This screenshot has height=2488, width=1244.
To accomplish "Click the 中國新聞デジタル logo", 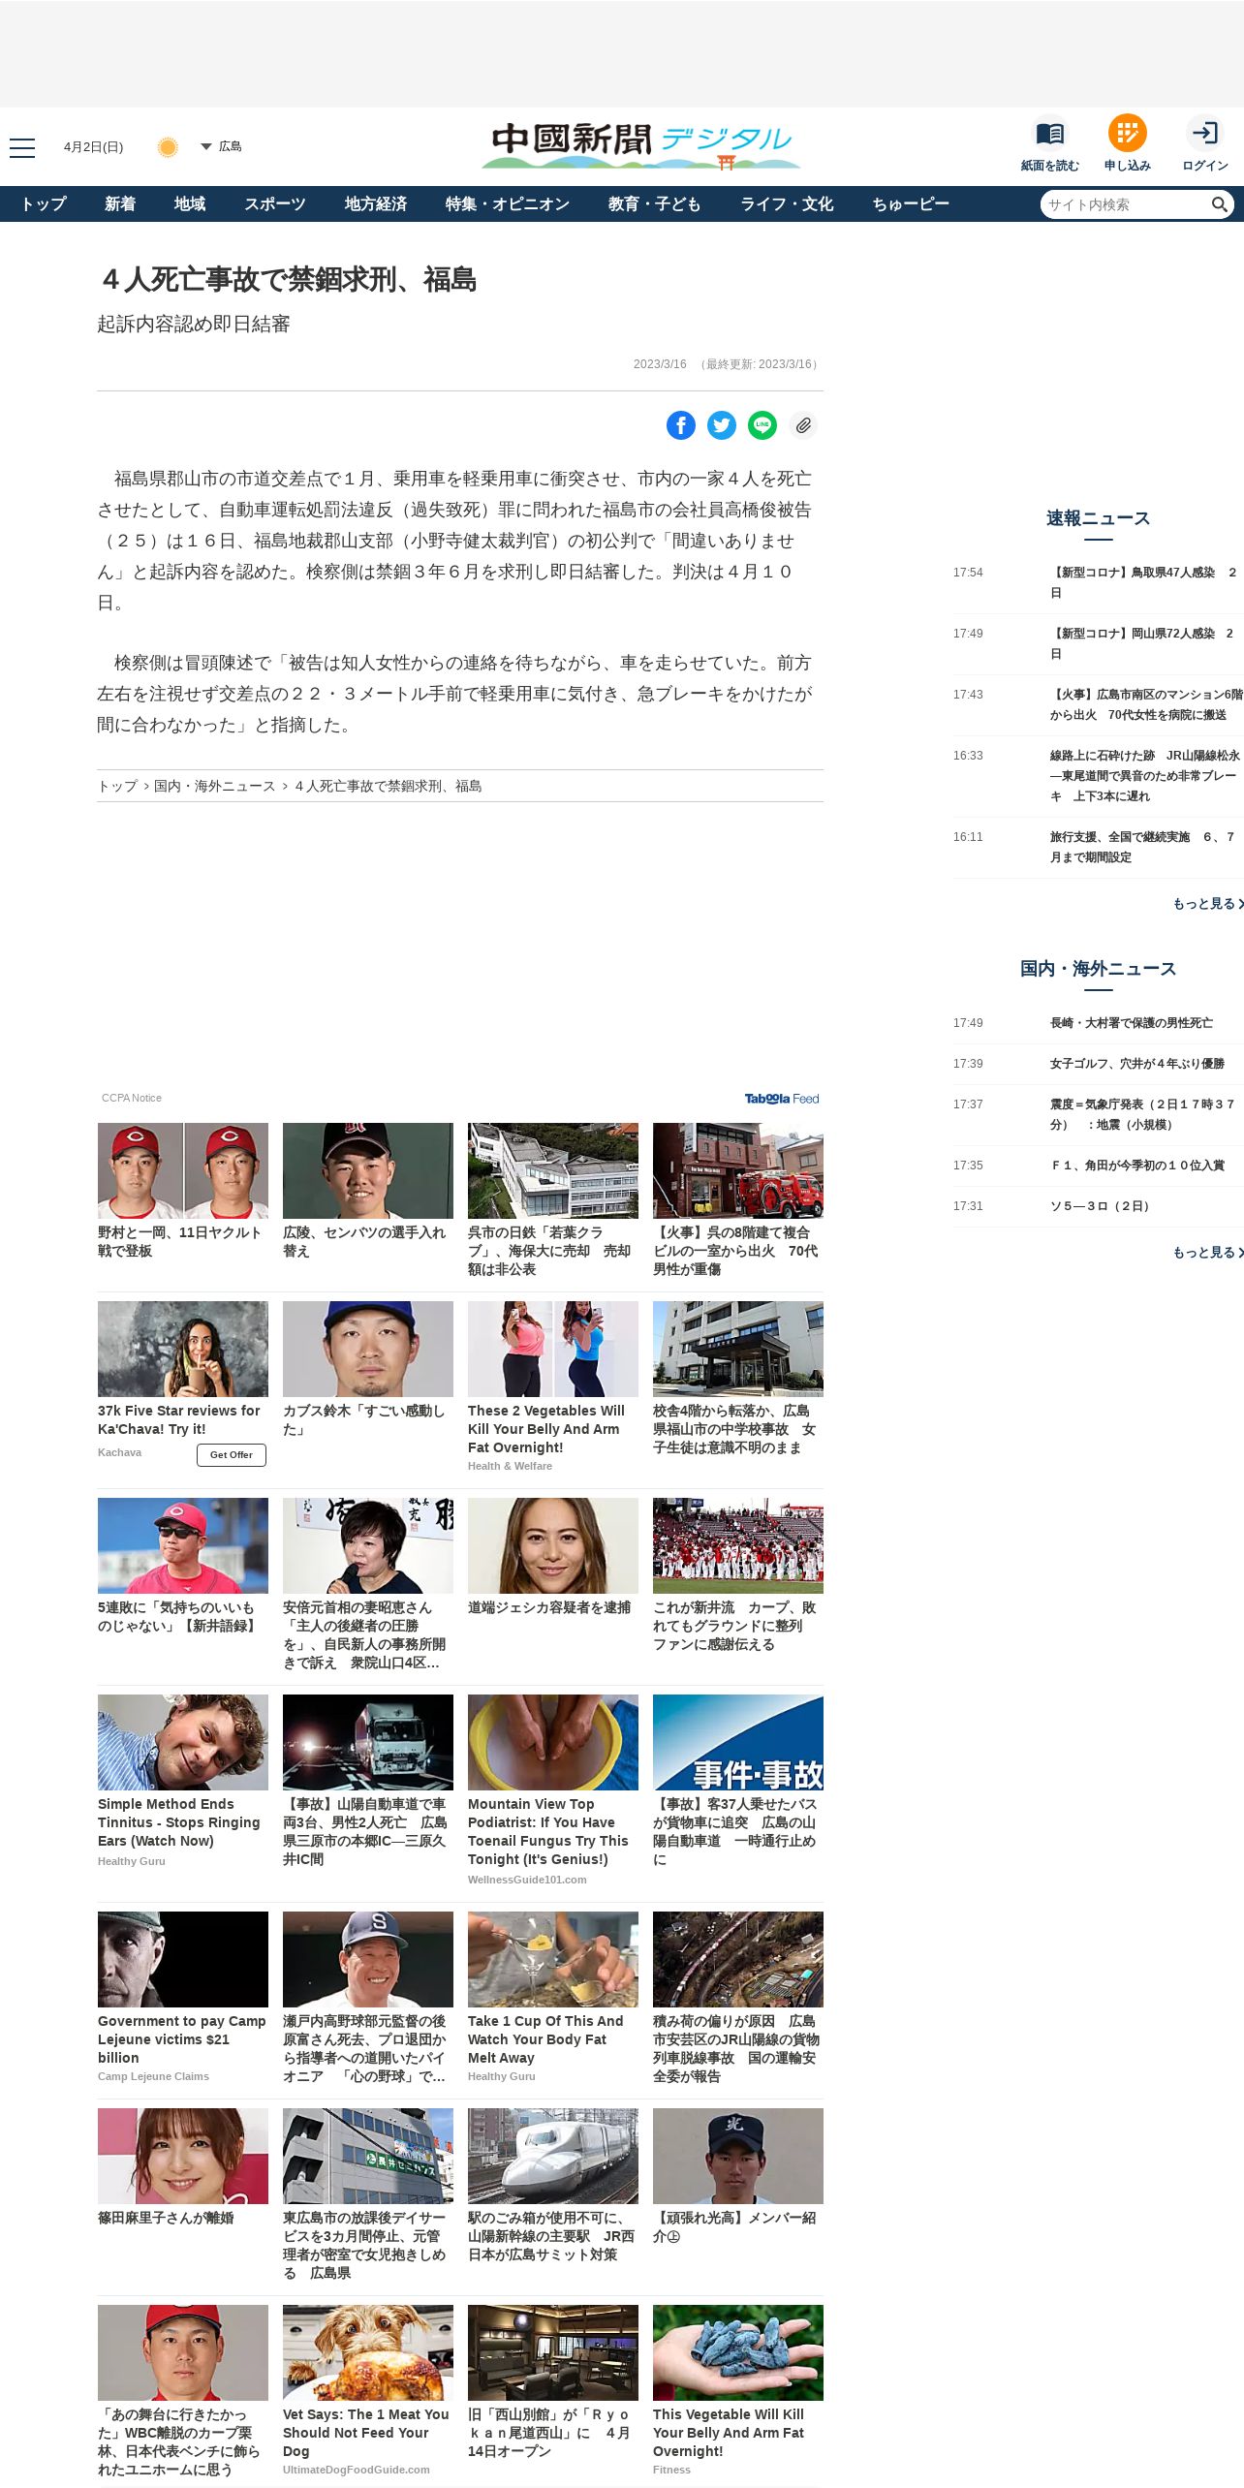I will 641,145.
